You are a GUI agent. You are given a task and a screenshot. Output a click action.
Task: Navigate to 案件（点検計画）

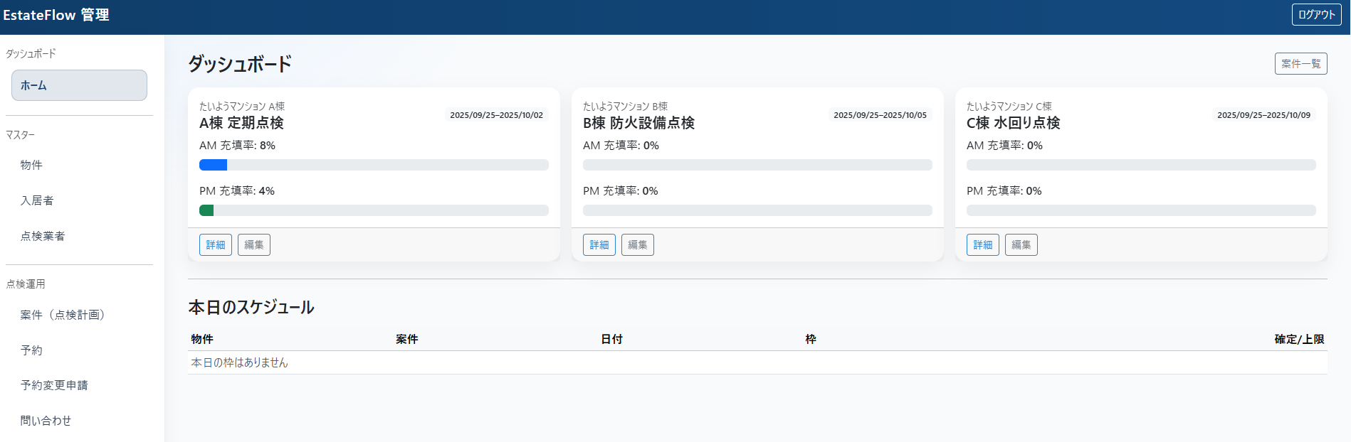63,315
